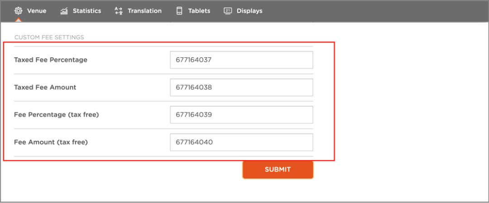This screenshot has height=203, width=489.
Task: Go to the Translation tab label
Action: click(145, 11)
